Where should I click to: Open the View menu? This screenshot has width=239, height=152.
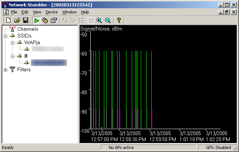37,12
